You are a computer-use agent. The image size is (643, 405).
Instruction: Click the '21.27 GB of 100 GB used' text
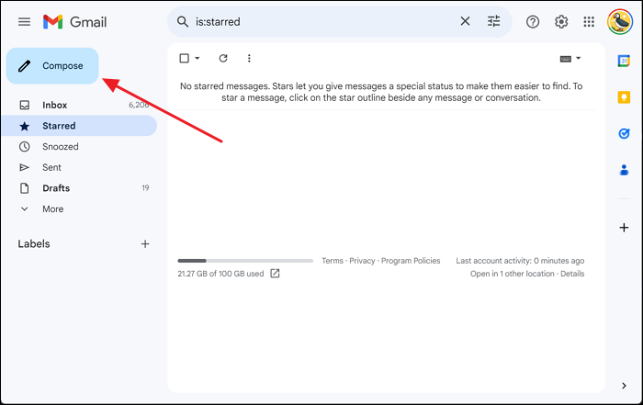coord(220,274)
